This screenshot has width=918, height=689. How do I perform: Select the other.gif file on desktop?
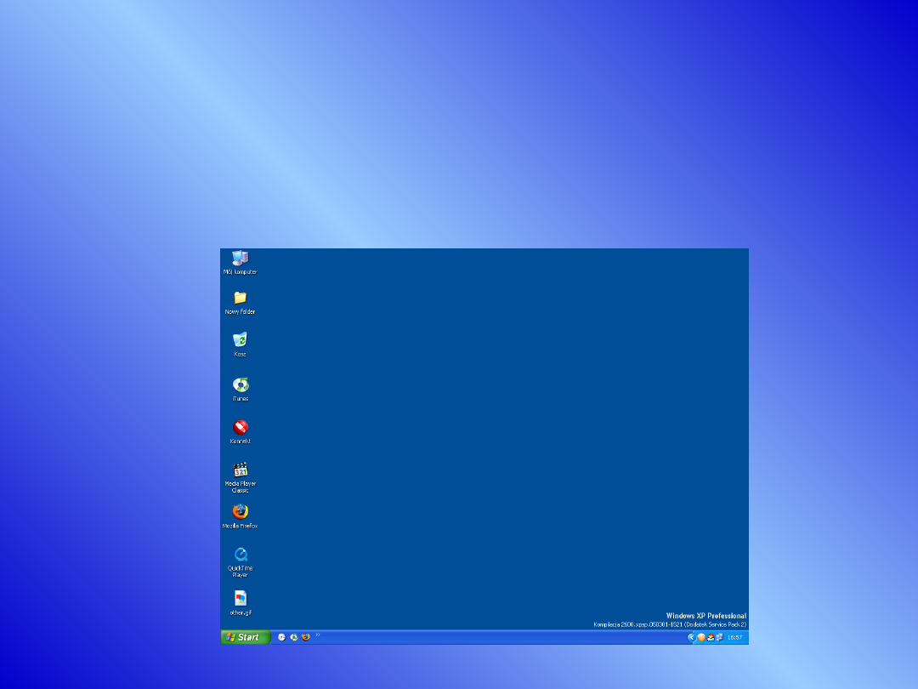click(x=241, y=603)
